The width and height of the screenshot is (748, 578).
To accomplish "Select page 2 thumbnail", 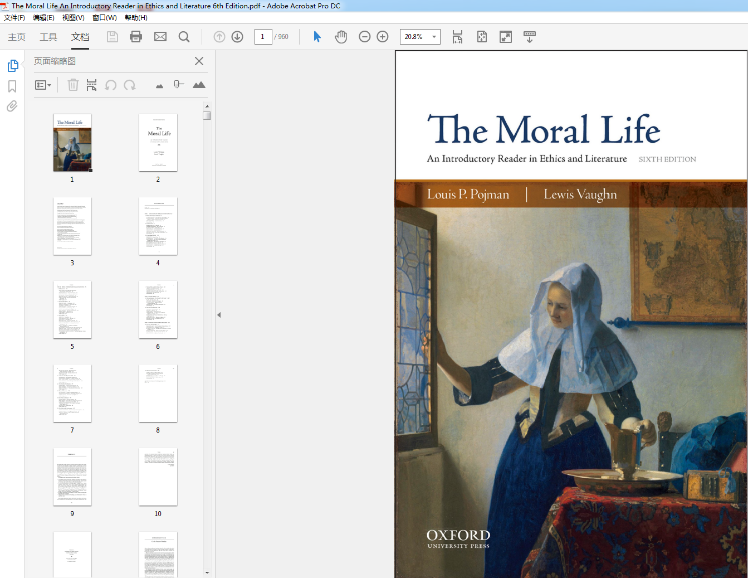I will [x=158, y=143].
